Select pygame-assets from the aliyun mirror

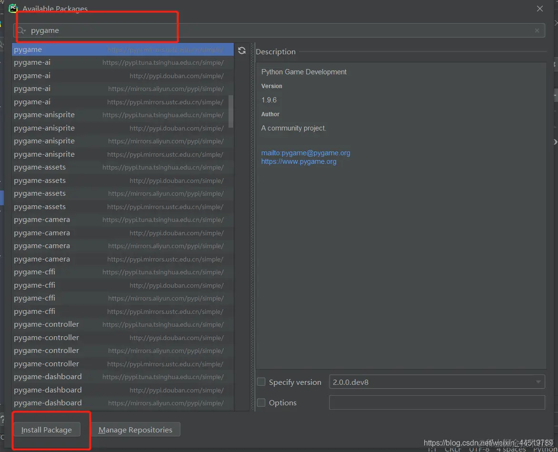coord(123,193)
